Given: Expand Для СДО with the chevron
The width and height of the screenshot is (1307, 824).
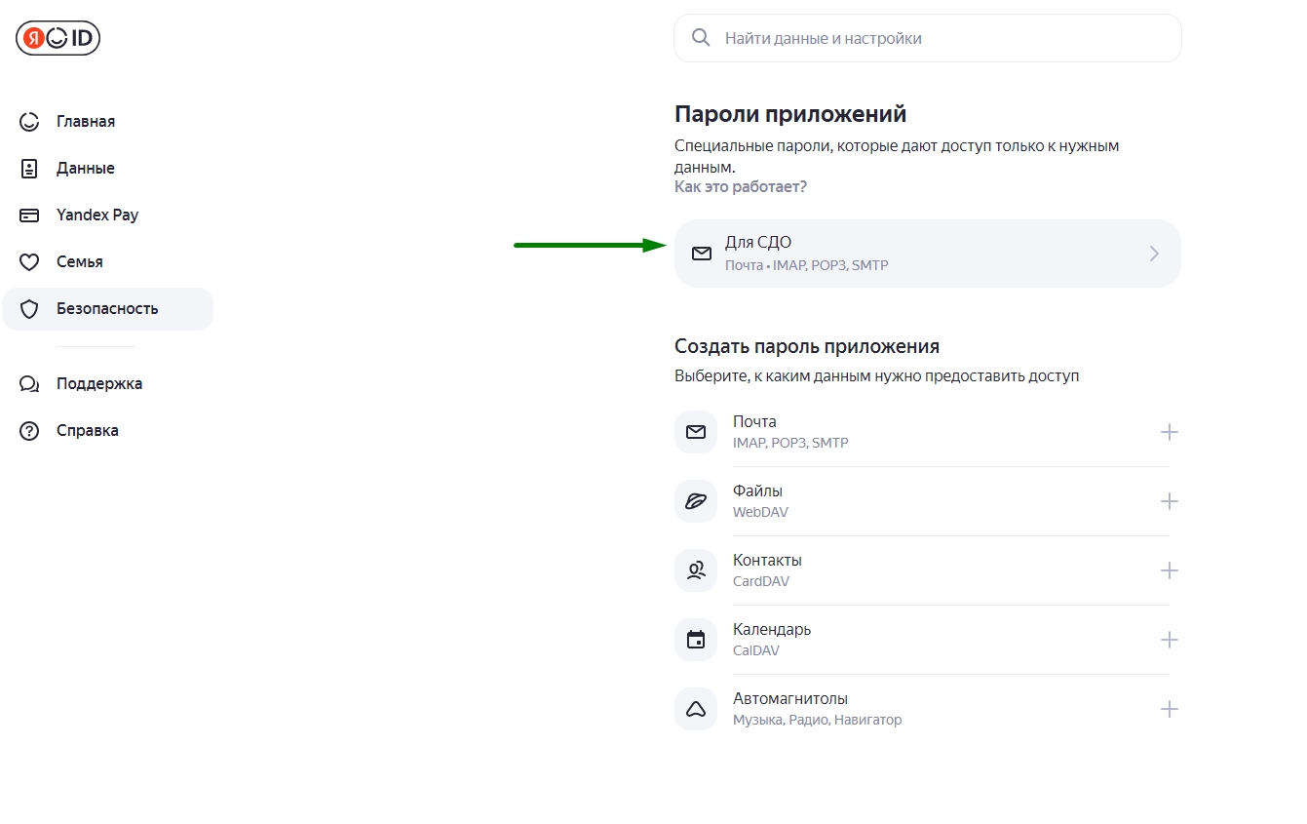Looking at the screenshot, I should coord(1155,254).
